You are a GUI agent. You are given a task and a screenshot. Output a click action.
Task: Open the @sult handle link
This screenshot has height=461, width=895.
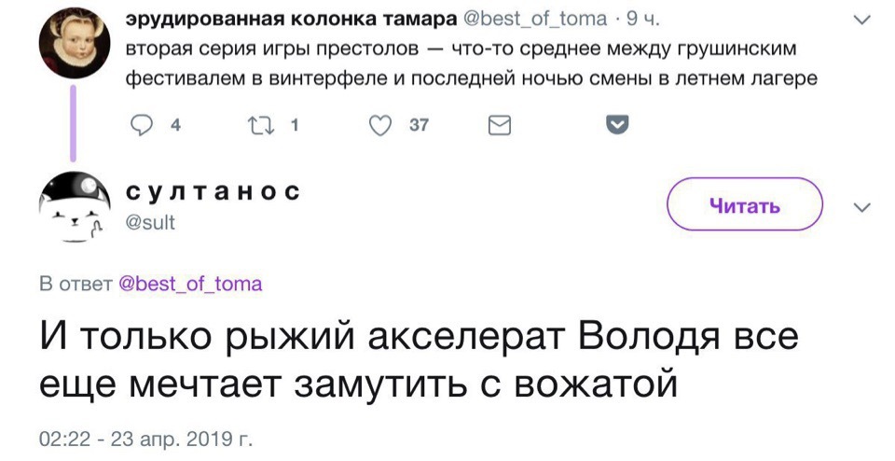(150, 222)
